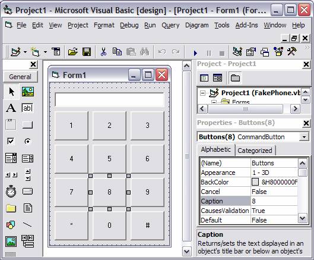Viewport: 314px width, 260px height.
Task: Click the BackColor color swatch
Action: coord(255,182)
